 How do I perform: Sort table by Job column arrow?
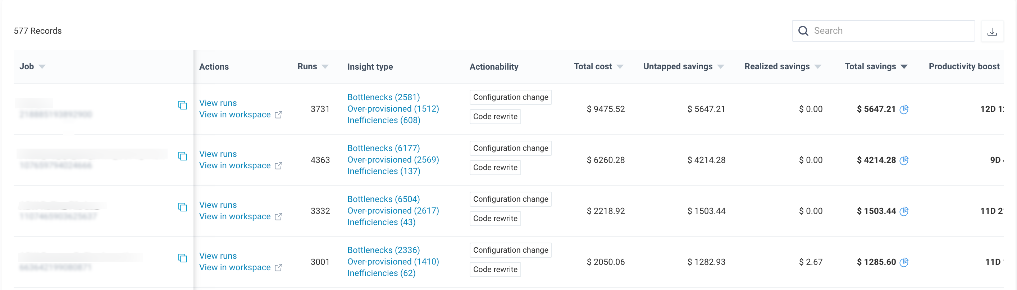pos(42,67)
